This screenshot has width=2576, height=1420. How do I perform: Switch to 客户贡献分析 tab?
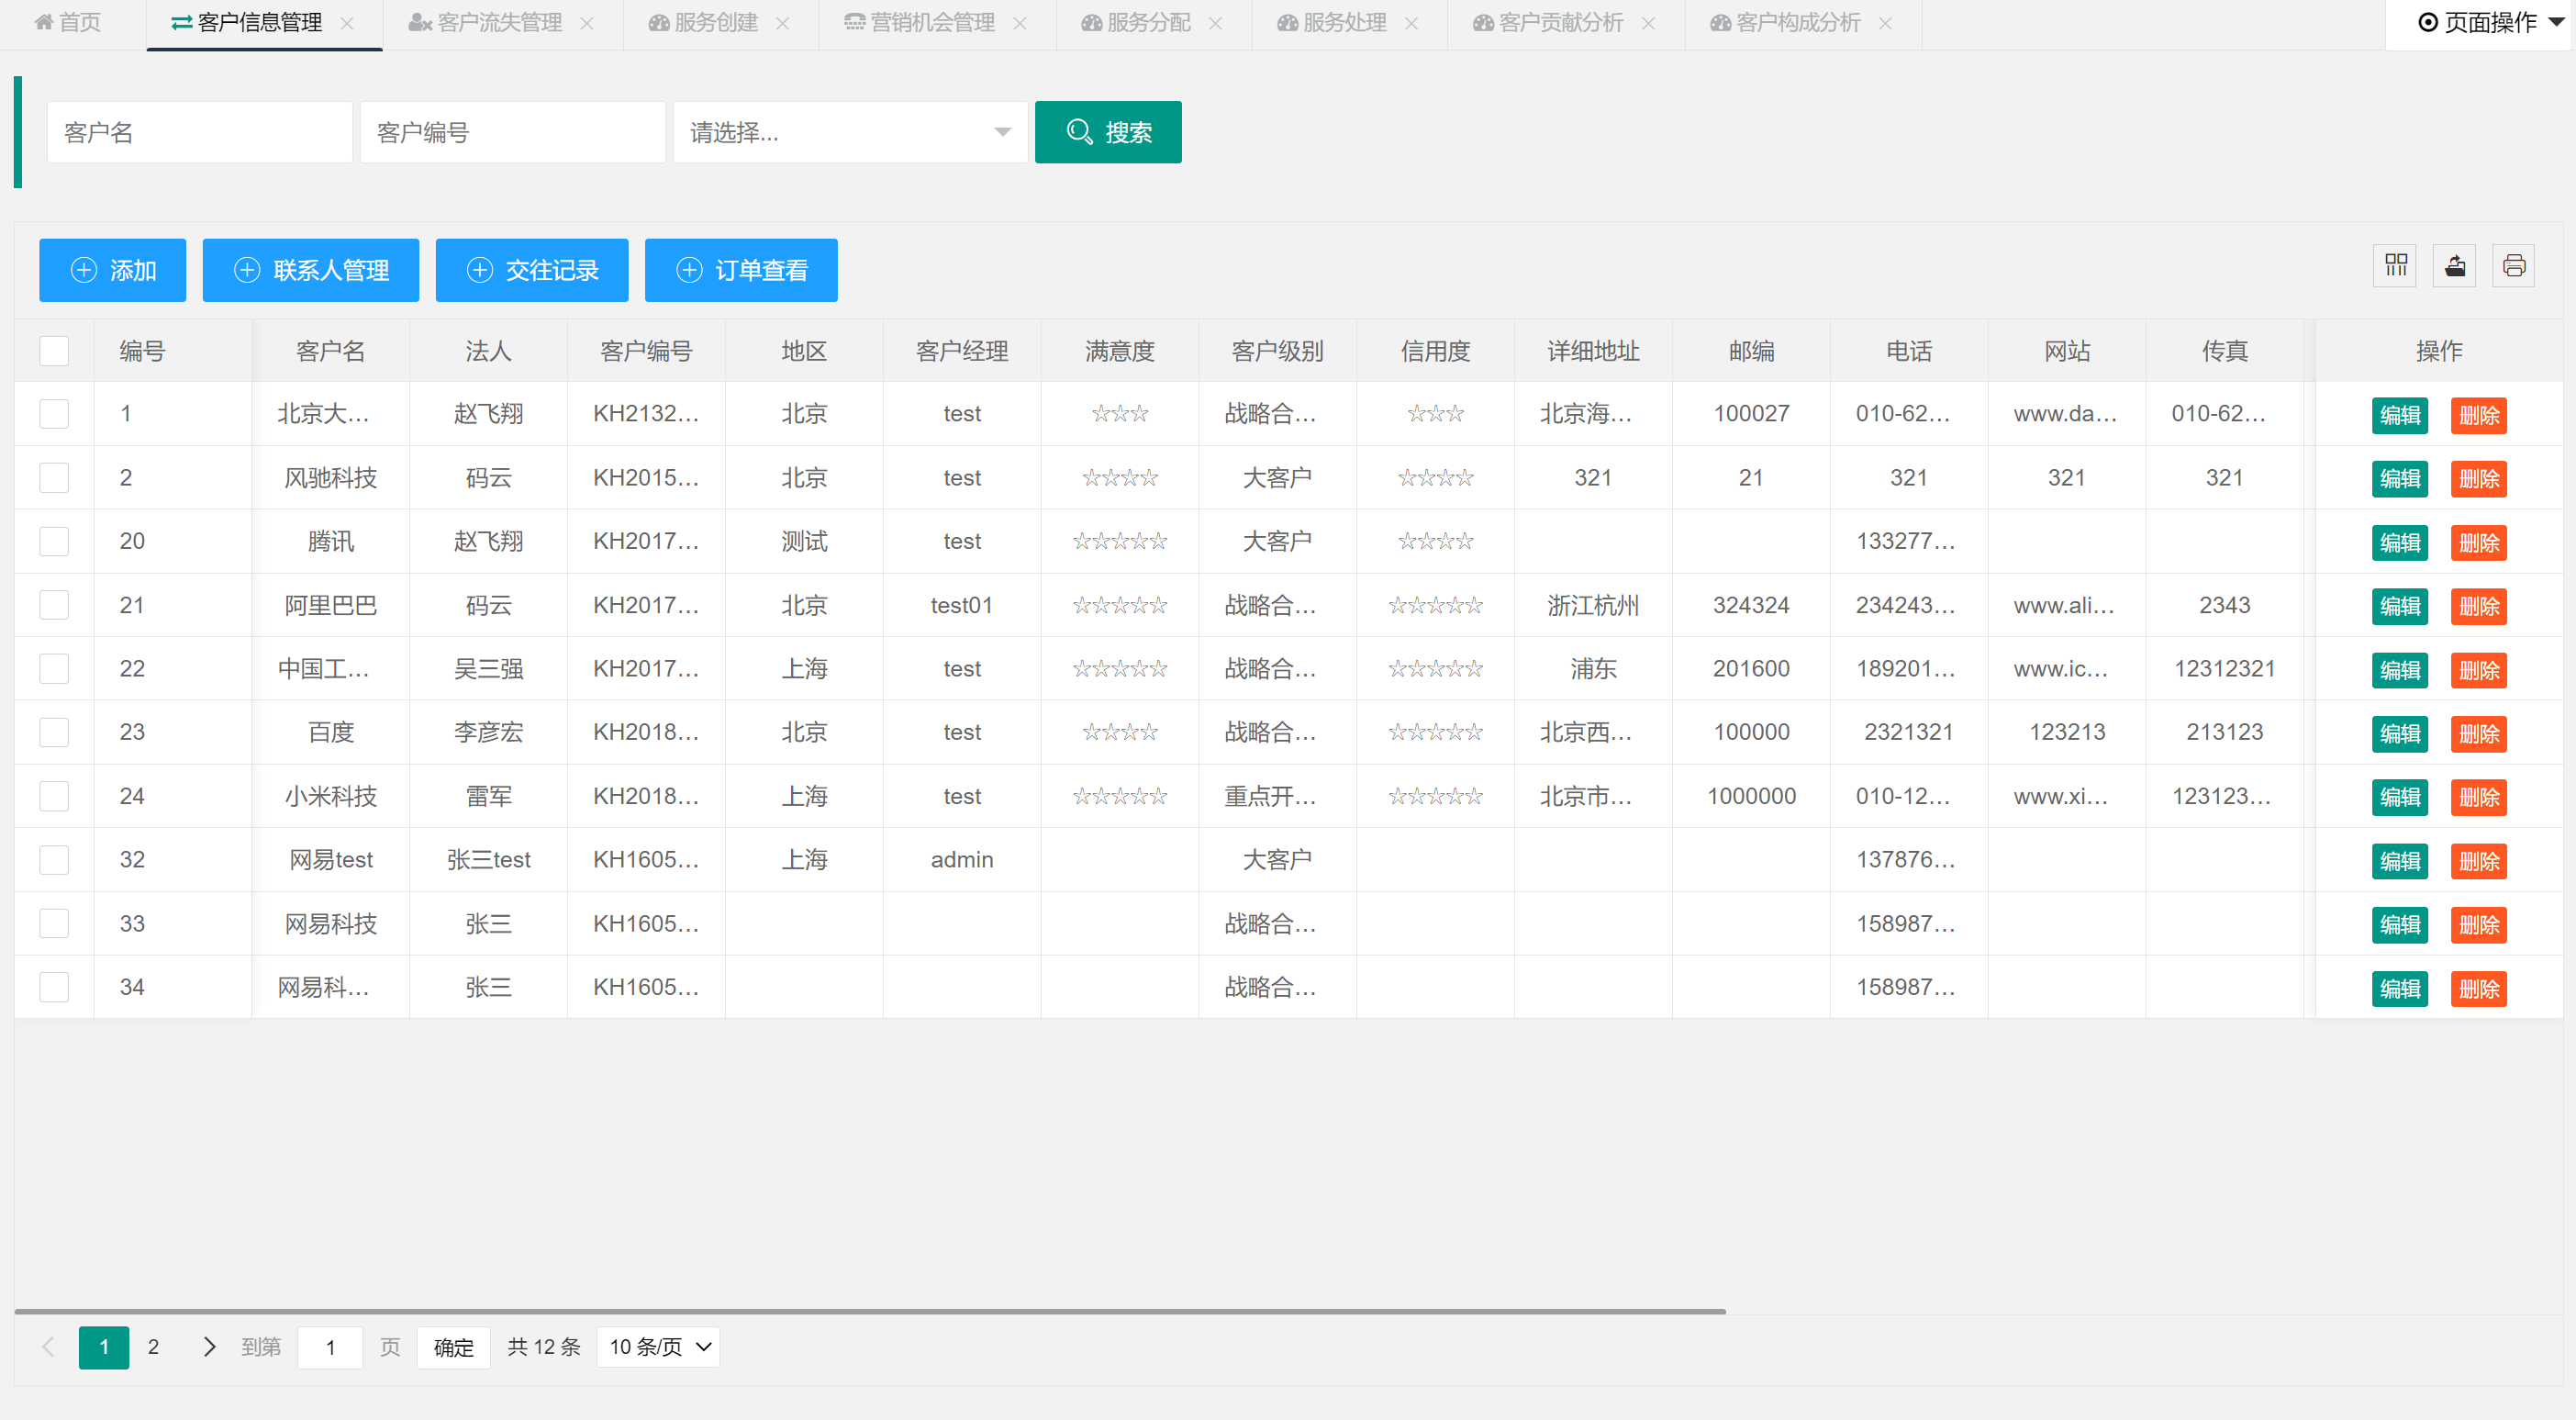pos(1548,23)
